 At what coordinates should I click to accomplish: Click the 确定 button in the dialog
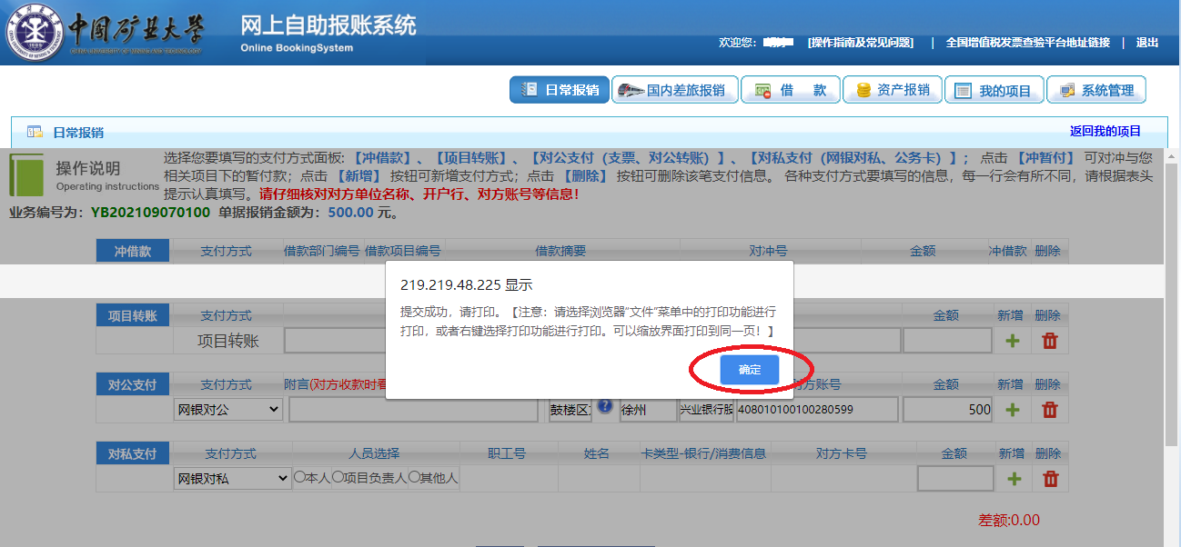[749, 370]
